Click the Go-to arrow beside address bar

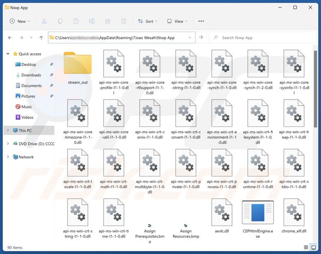(201, 37)
